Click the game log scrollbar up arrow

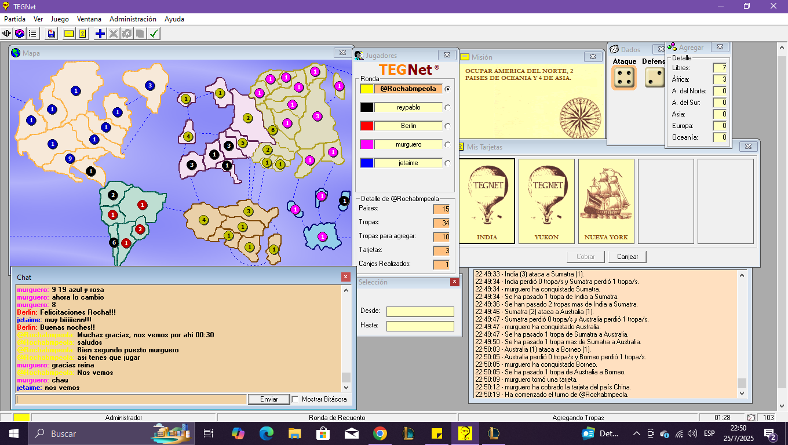click(742, 276)
